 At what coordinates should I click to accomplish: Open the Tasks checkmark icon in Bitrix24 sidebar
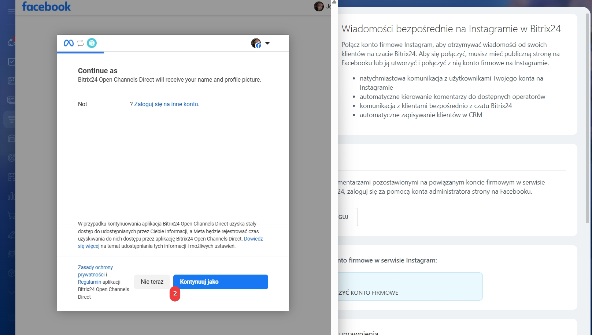click(12, 62)
